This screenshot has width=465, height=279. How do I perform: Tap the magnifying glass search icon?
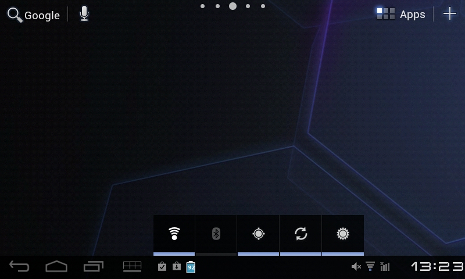[15, 15]
